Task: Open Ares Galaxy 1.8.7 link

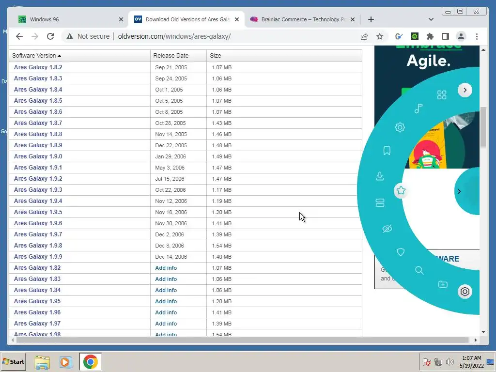Action: click(38, 123)
